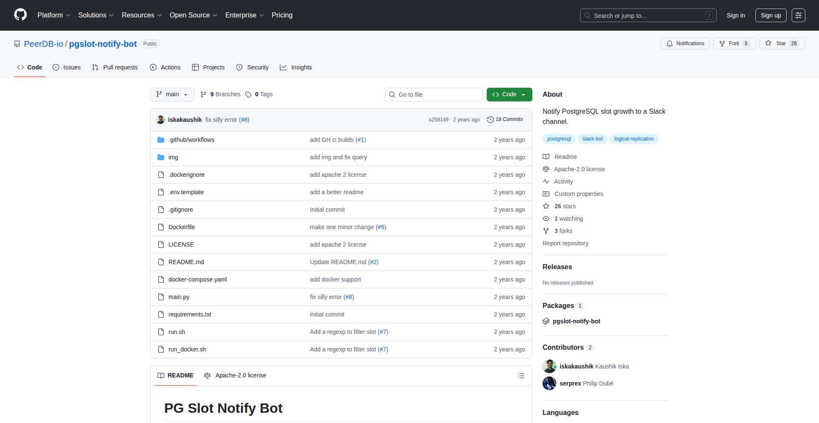
Task: Star the repository
Action: pos(782,43)
